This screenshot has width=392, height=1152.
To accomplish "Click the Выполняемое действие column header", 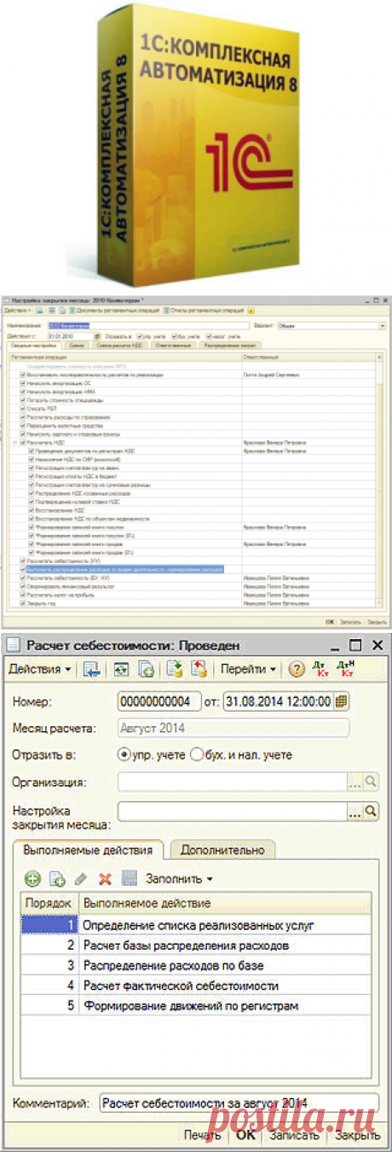I will pyautogui.click(x=225, y=904).
